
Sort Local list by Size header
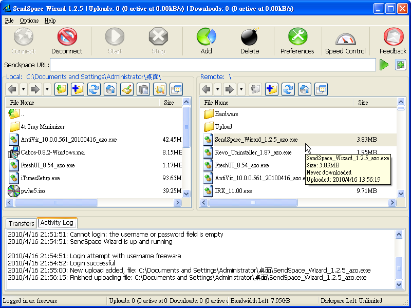(x=171, y=102)
